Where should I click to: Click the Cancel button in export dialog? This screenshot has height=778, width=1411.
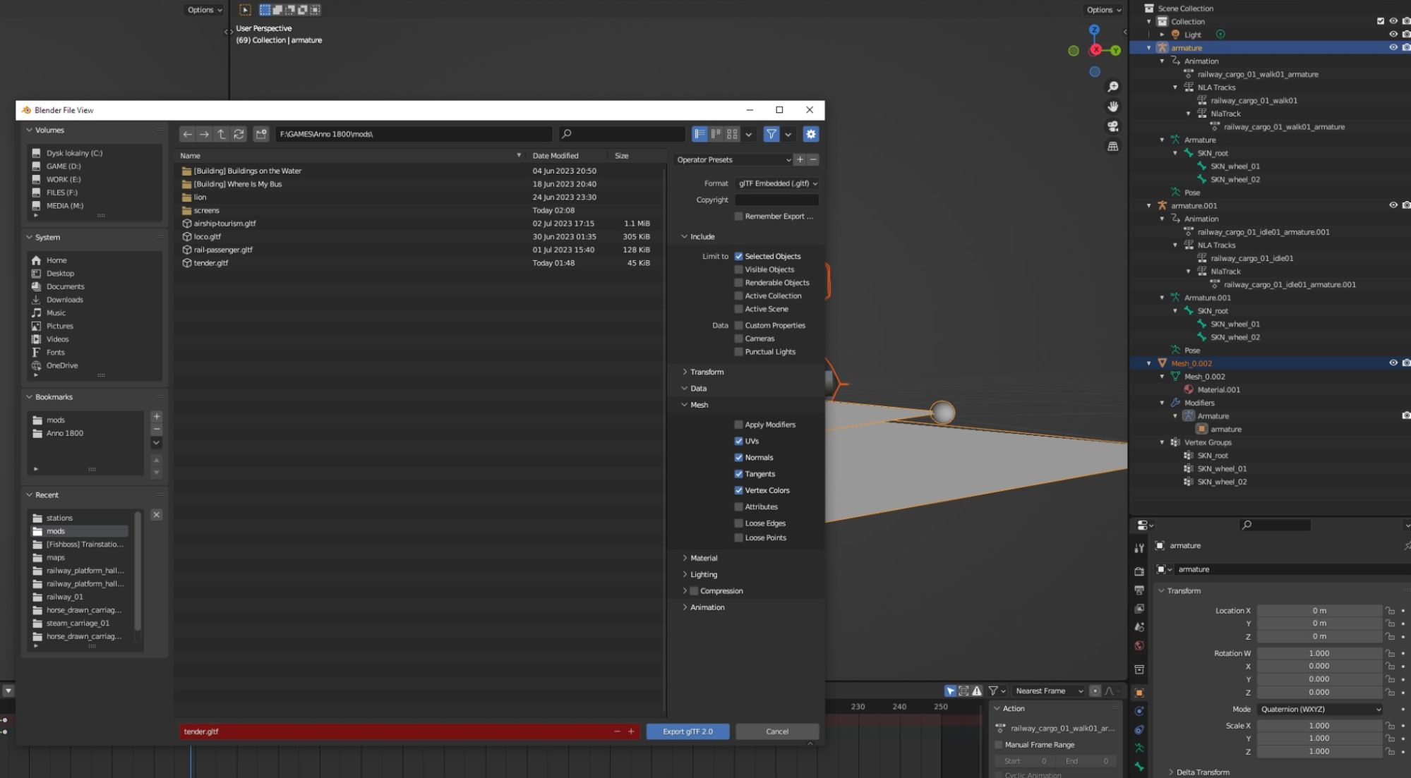(x=776, y=731)
